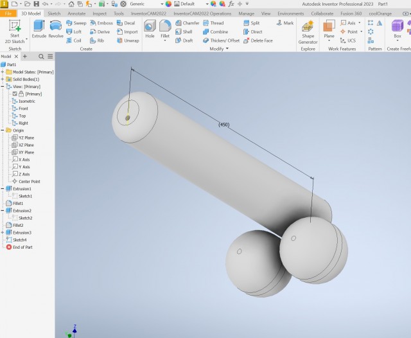Switch to the Annotate tab
This screenshot has height=338, width=411.
pos(76,13)
